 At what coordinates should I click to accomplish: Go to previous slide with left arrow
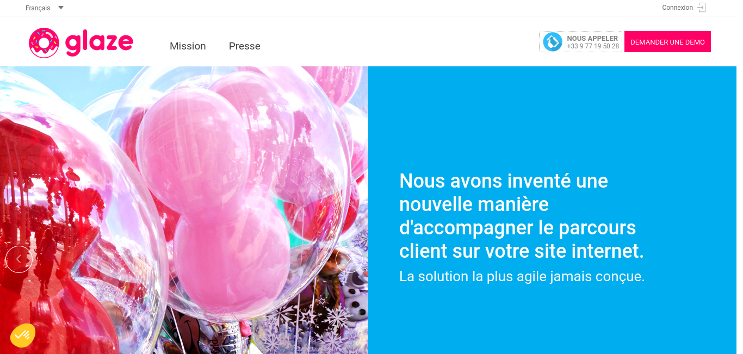19,259
